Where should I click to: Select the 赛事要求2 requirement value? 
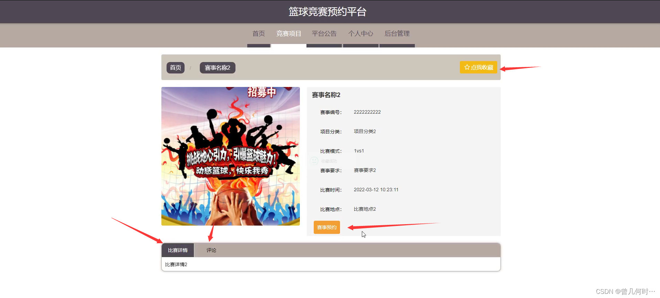(365, 170)
